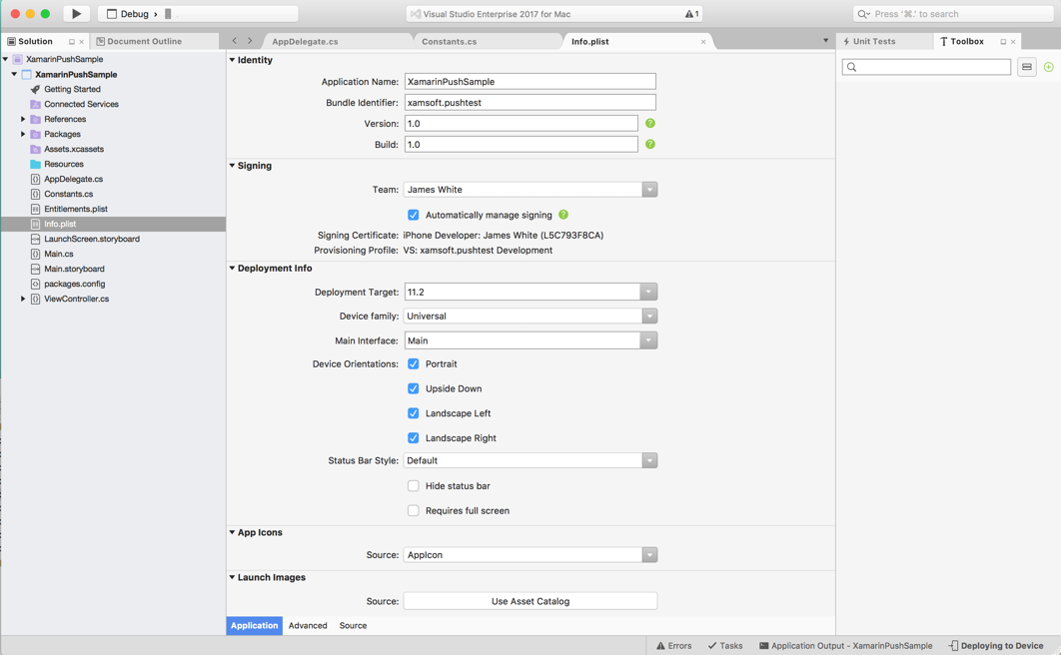
Task: Click the AppDelegate.cs file icon
Action: click(x=35, y=179)
